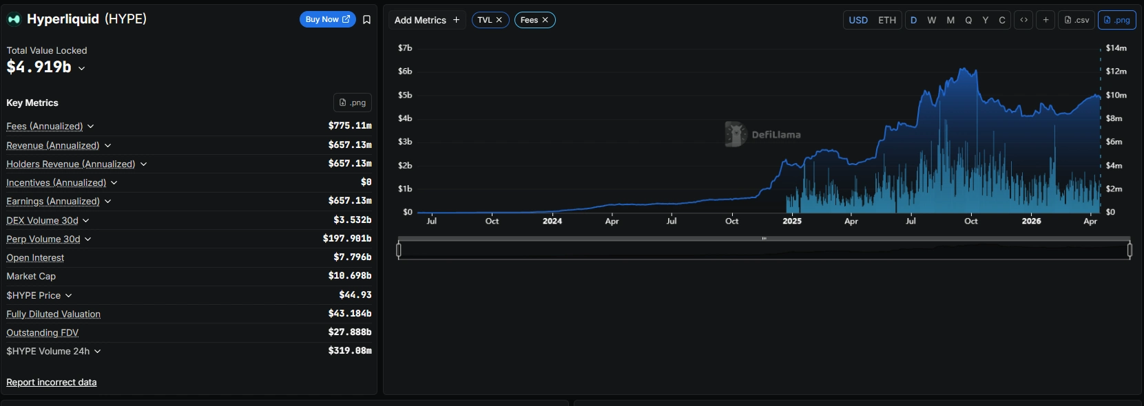Click the Buy Now button
Screen dimensions: 1144x406
(x=327, y=19)
